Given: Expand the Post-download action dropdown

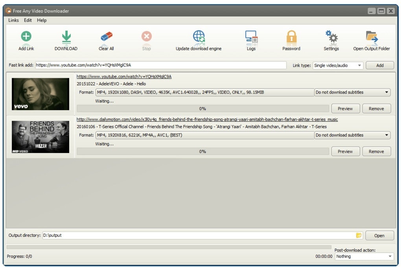Looking at the screenshot, I should 364,256.
